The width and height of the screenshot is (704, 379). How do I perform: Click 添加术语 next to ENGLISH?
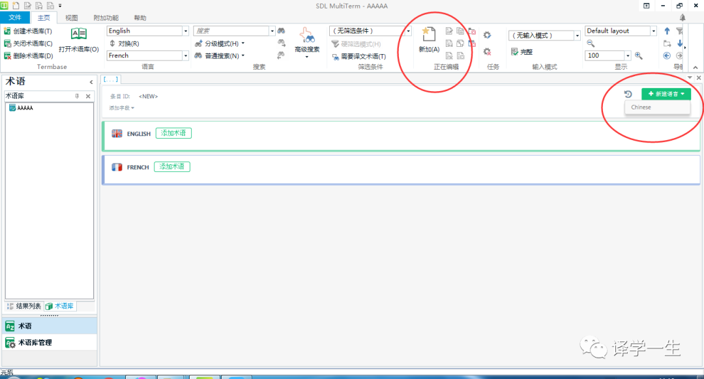pyautogui.click(x=173, y=133)
